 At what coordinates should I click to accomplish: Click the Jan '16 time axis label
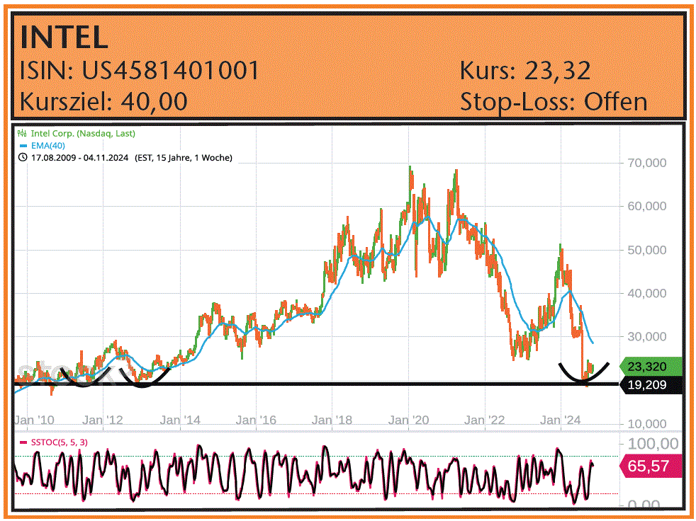coord(256,420)
